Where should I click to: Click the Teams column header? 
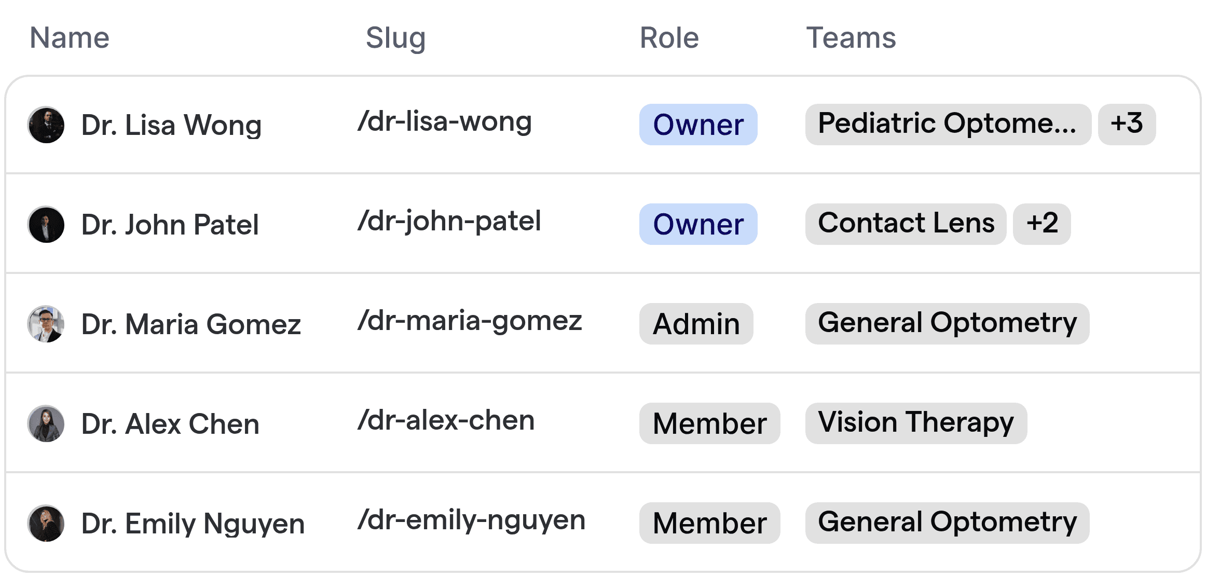[x=851, y=37]
